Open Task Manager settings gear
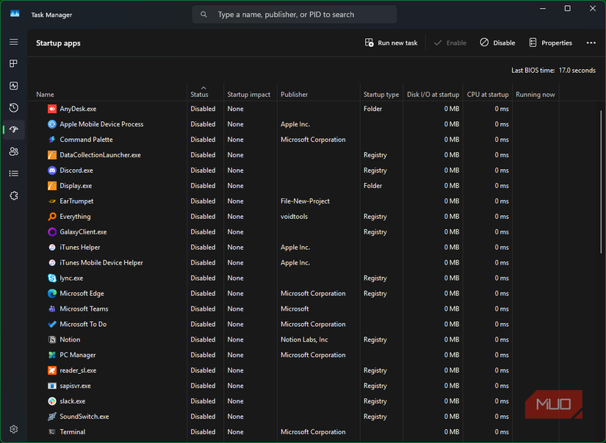Viewport: 606px width, 443px height. click(13, 429)
